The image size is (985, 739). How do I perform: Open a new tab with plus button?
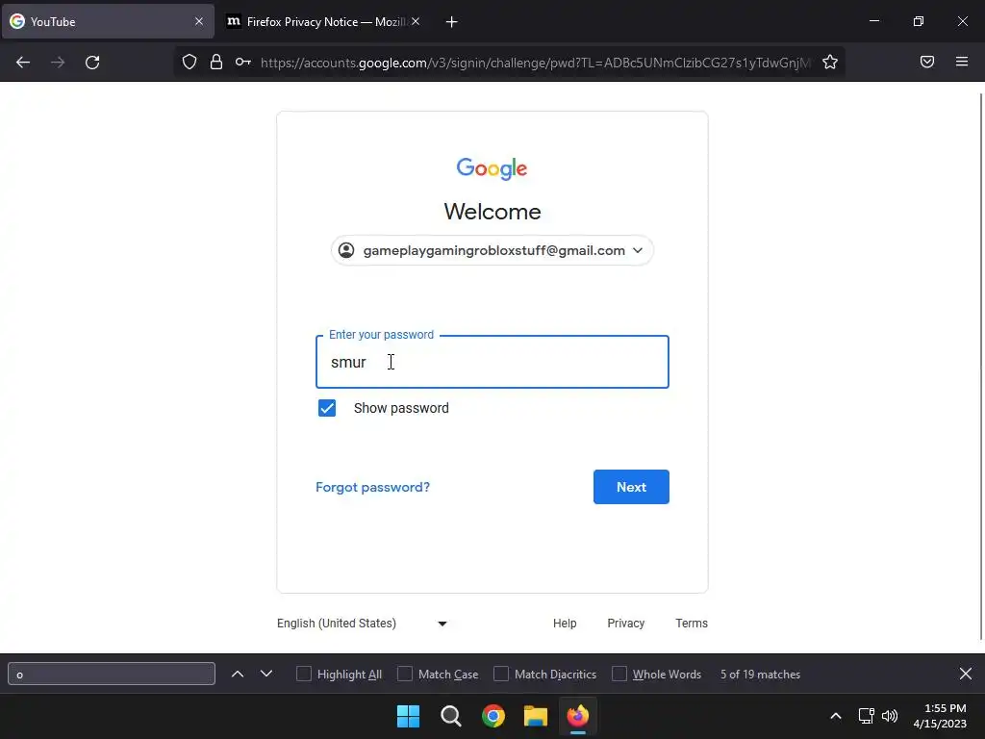pyautogui.click(x=452, y=22)
